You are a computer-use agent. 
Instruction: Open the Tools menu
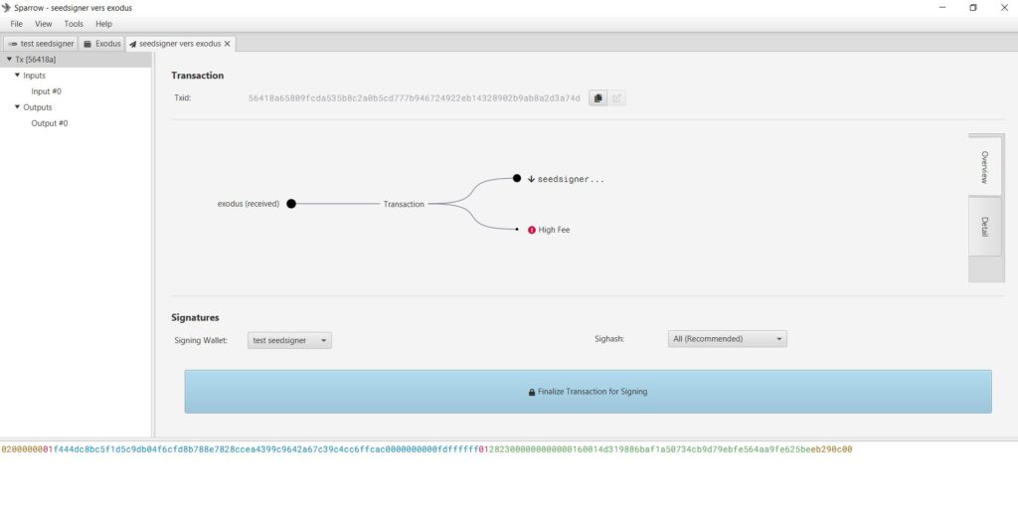click(74, 24)
